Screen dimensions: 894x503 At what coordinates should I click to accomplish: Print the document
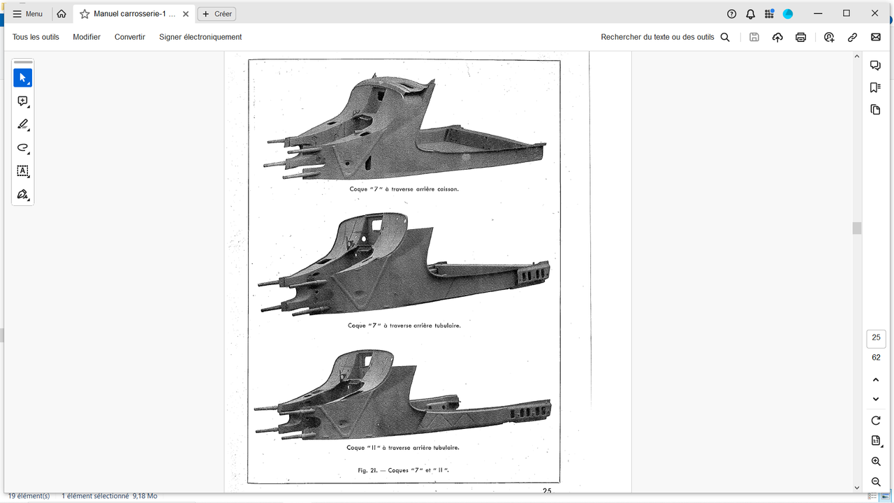[x=800, y=37]
